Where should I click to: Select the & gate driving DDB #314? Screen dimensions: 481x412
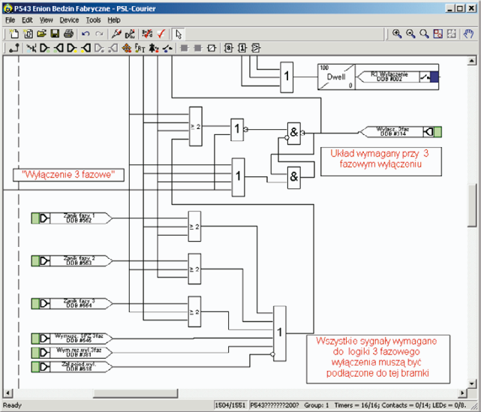(294, 133)
